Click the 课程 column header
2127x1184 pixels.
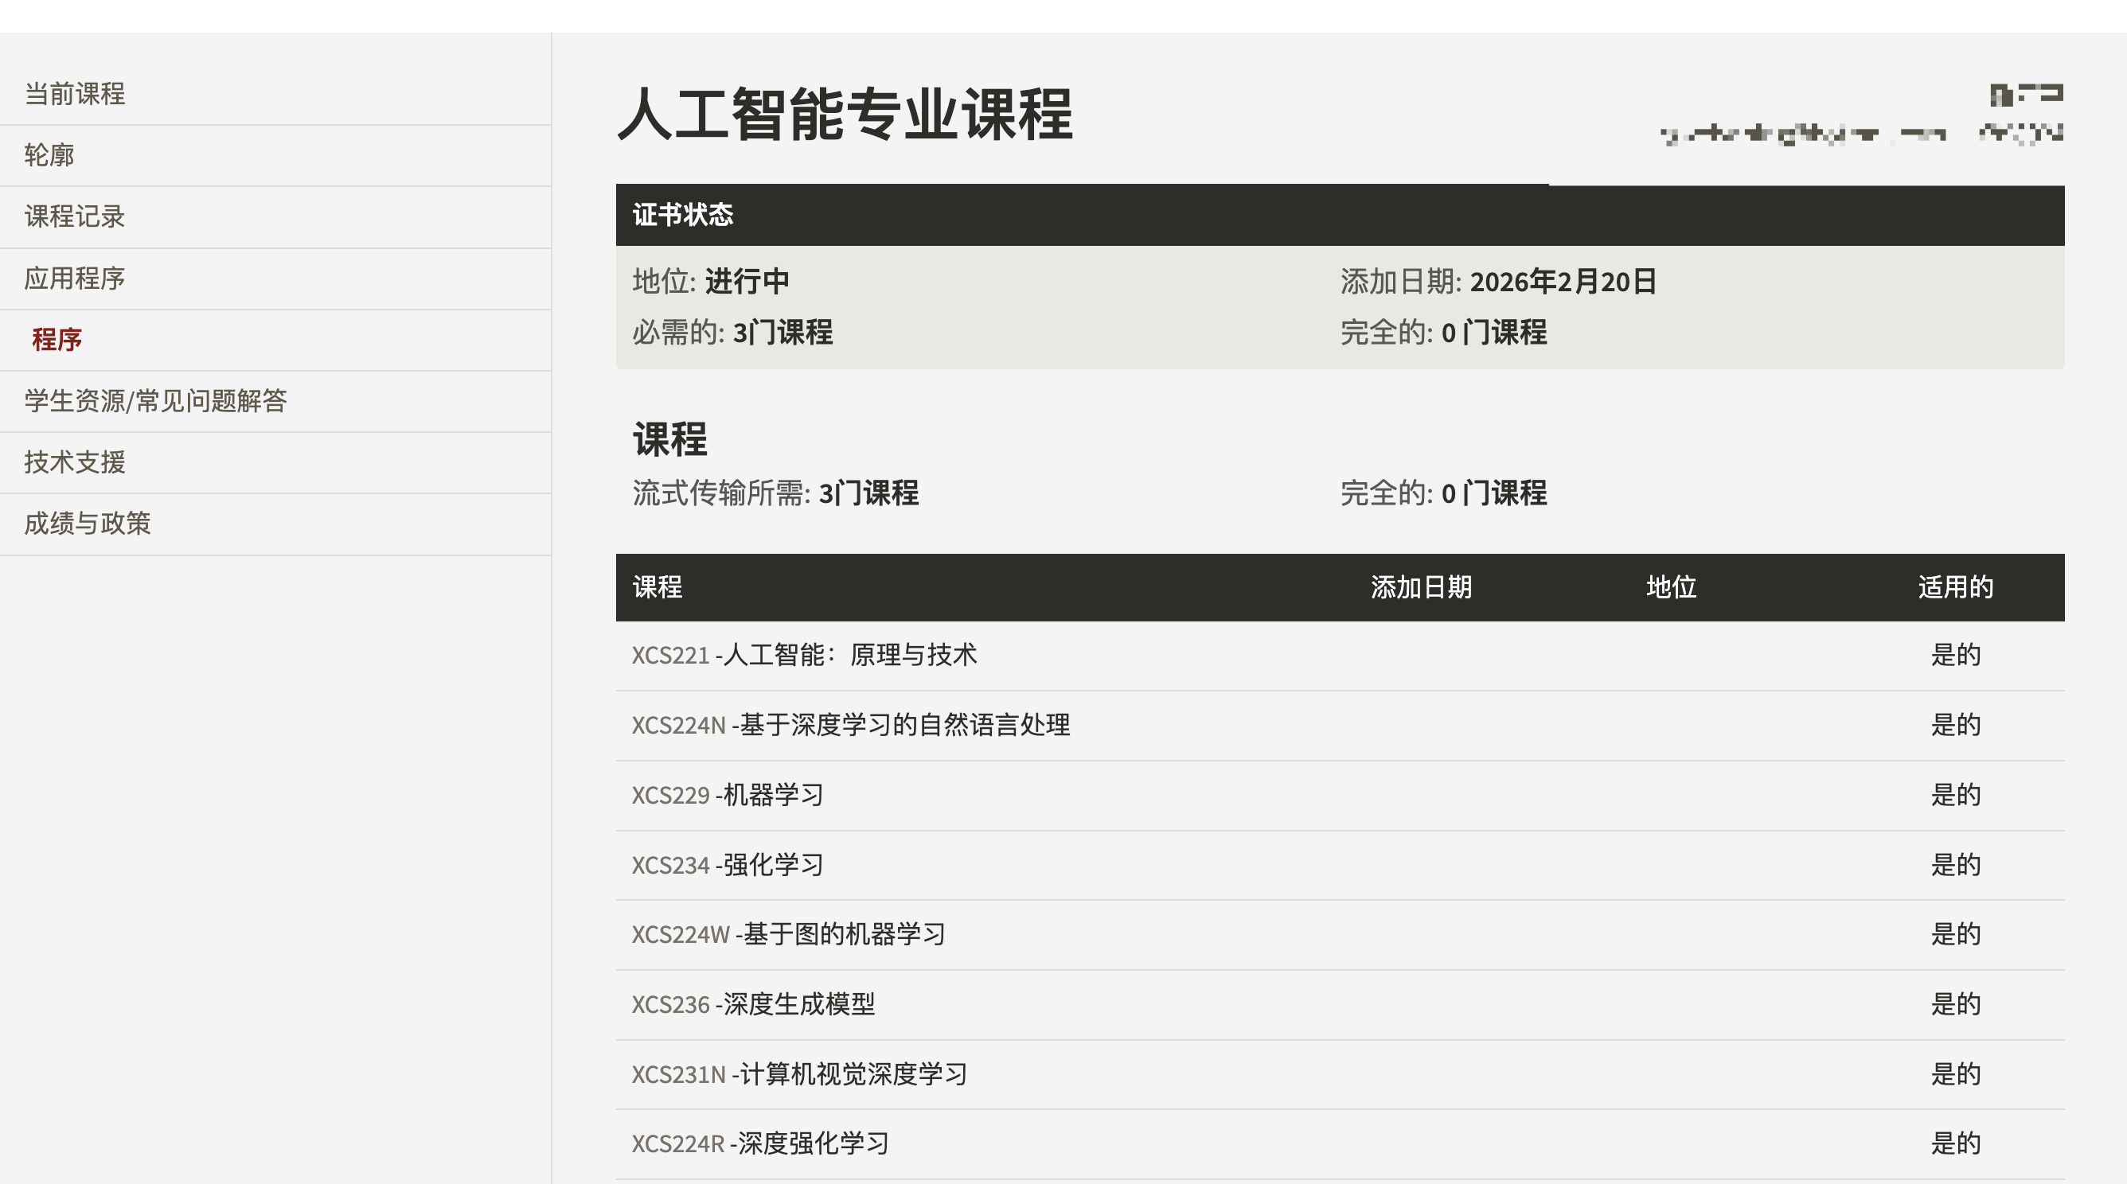[658, 587]
